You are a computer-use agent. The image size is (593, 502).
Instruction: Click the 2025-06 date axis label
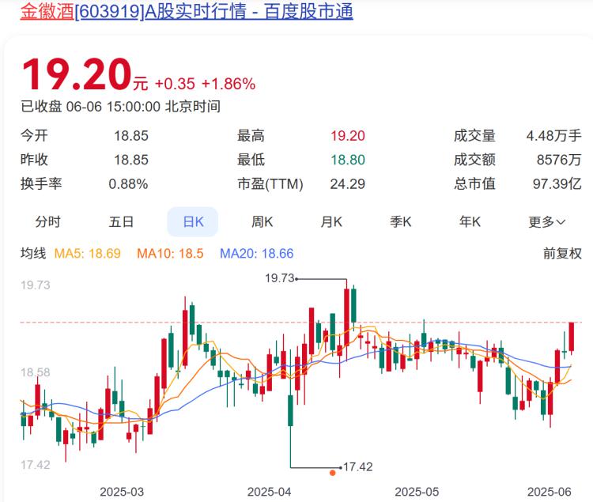click(x=550, y=492)
